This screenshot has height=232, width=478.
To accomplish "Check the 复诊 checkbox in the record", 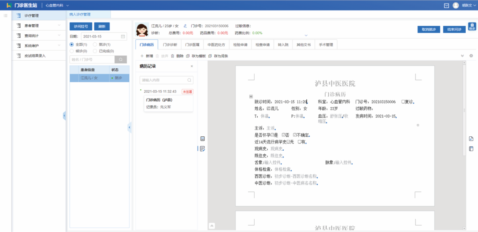I will [404, 102].
